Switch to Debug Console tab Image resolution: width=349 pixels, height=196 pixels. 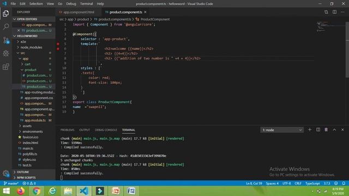point(106,130)
